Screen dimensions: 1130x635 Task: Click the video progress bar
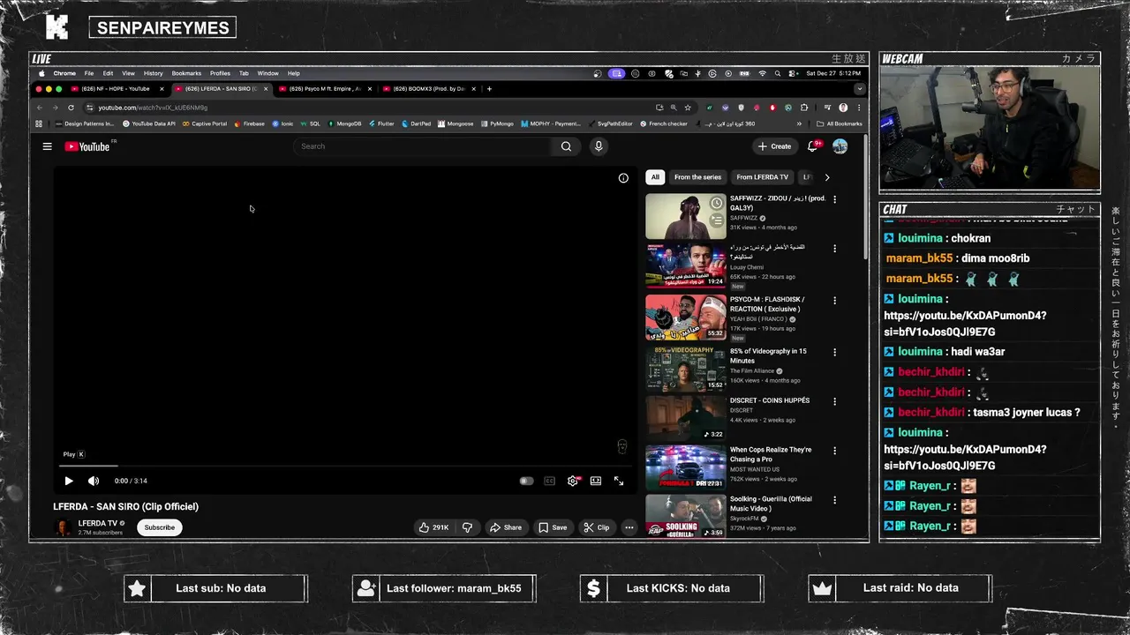[x=344, y=465]
